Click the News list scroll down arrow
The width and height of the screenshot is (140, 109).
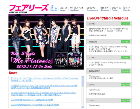pos(83,107)
